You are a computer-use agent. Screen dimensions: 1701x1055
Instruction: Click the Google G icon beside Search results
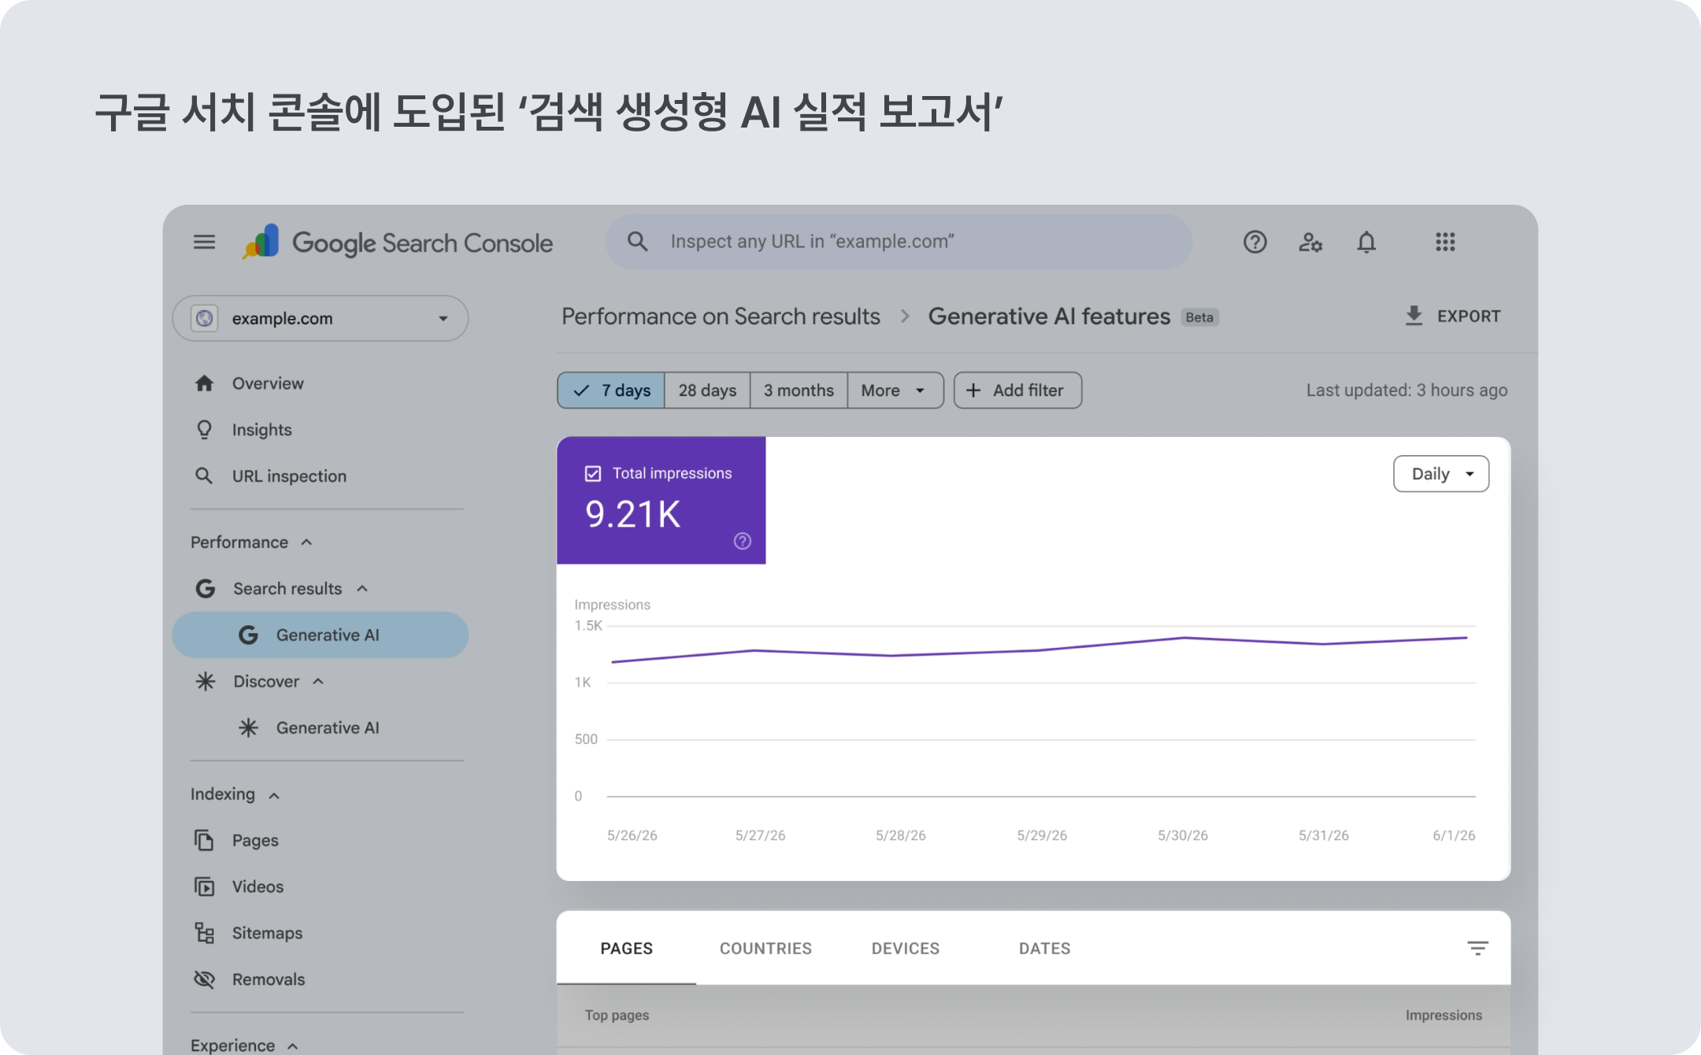tap(206, 588)
